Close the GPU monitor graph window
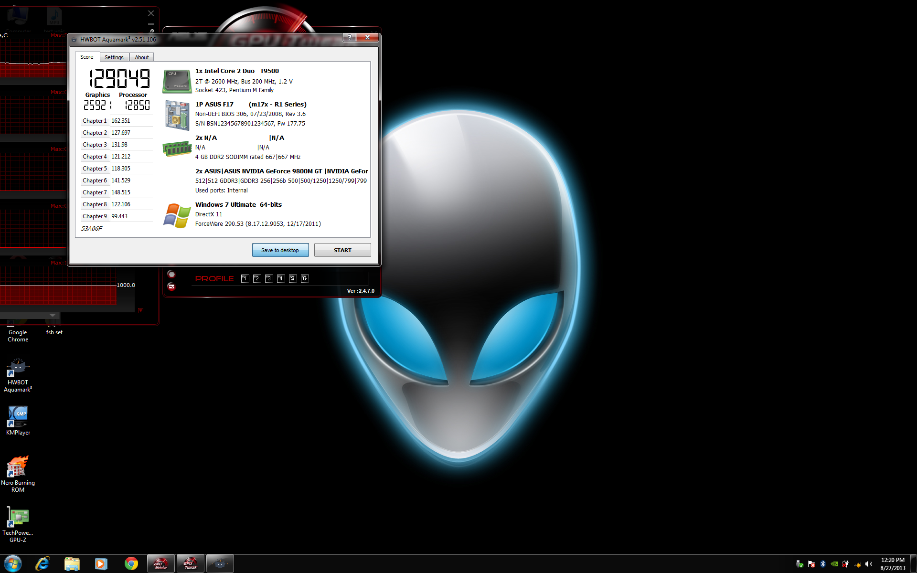 tap(151, 13)
